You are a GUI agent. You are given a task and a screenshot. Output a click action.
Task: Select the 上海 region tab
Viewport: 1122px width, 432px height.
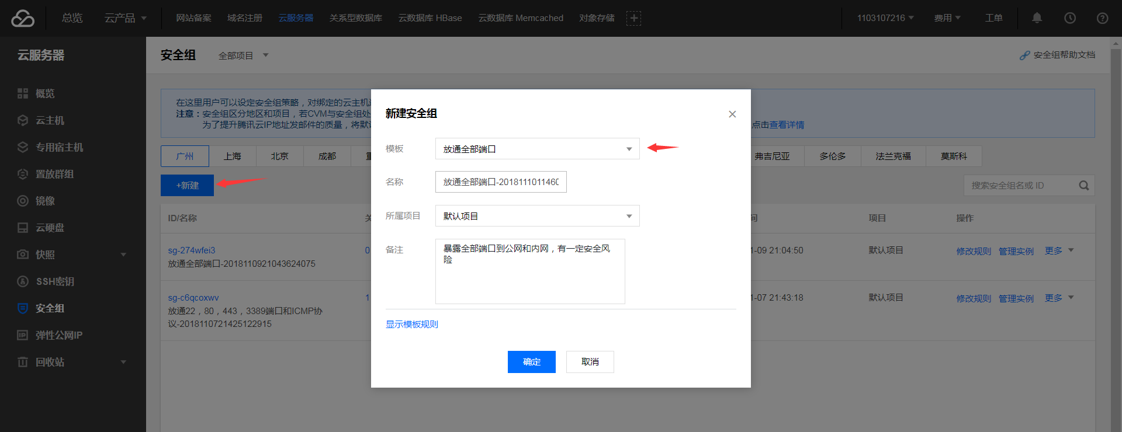pyautogui.click(x=232, y=156)
